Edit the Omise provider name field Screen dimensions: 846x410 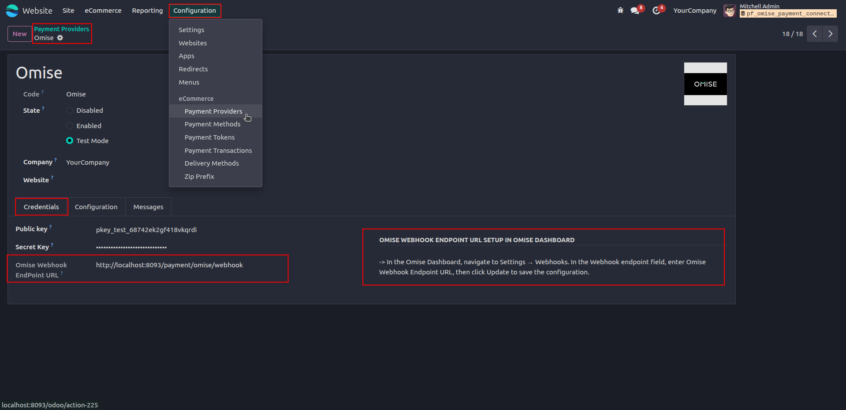pyautogui.click(x=39, y=73)
